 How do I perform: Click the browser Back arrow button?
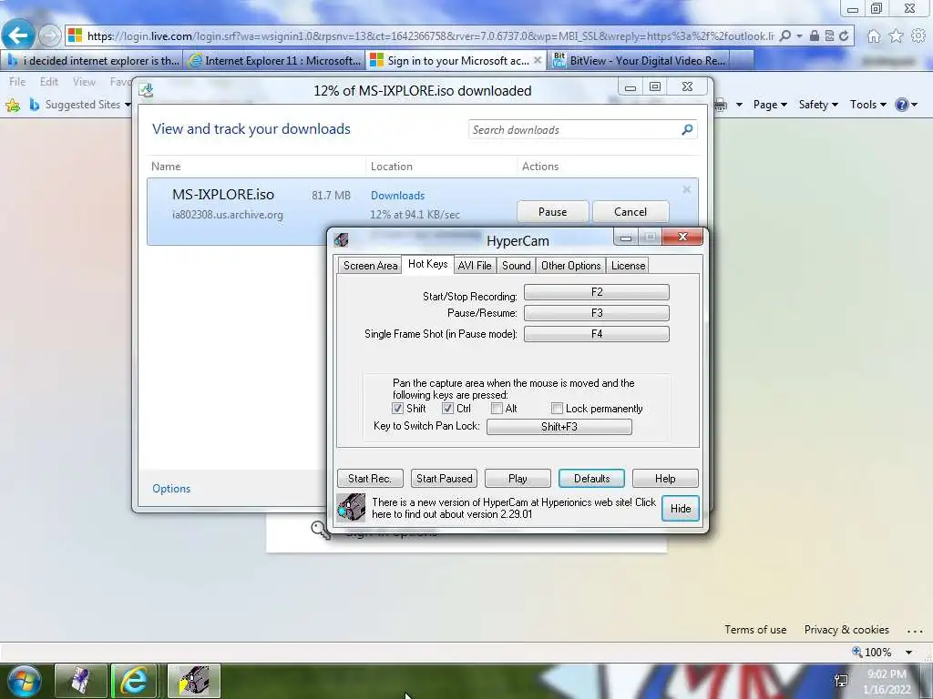[x=17, y=35]
